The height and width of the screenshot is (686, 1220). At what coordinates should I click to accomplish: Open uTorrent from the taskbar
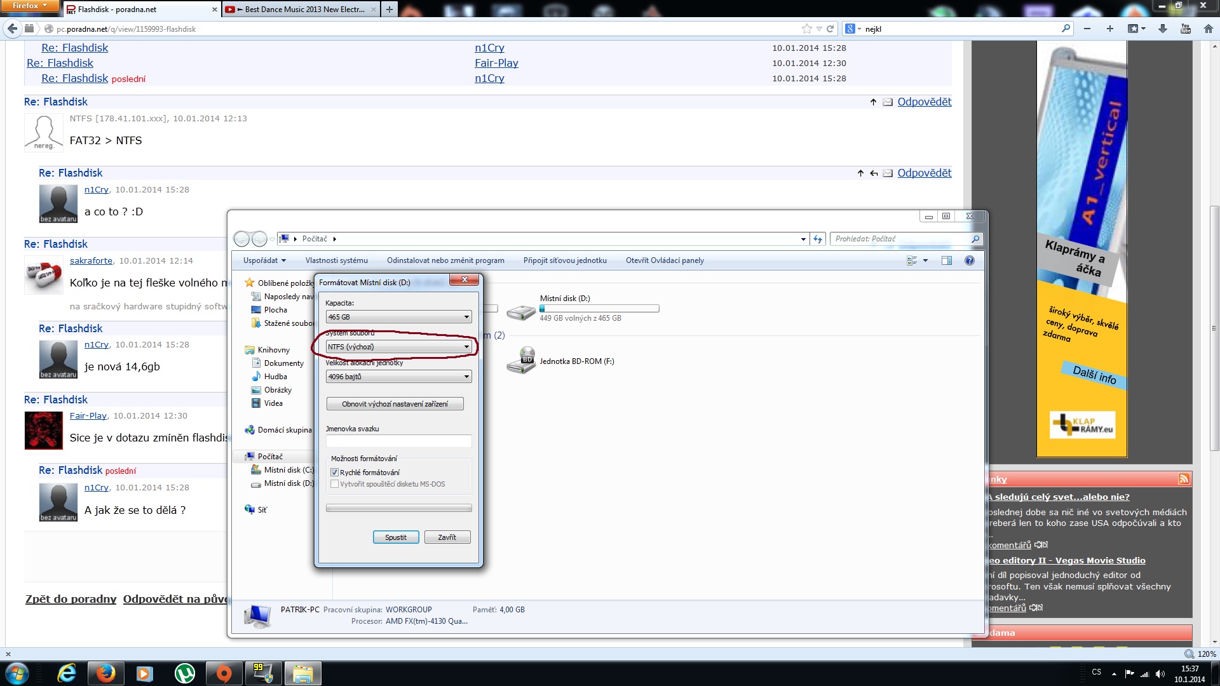click(x=185, y=673)
